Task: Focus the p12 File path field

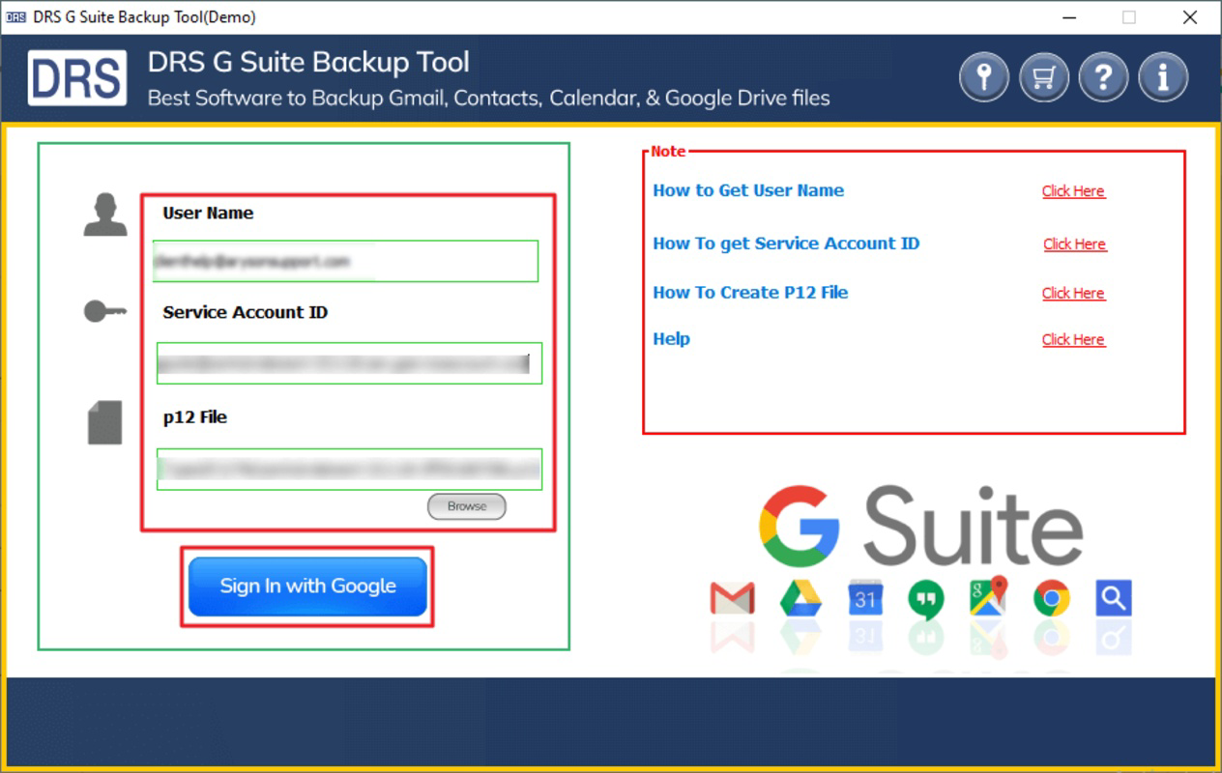Action: coord(349,470)
